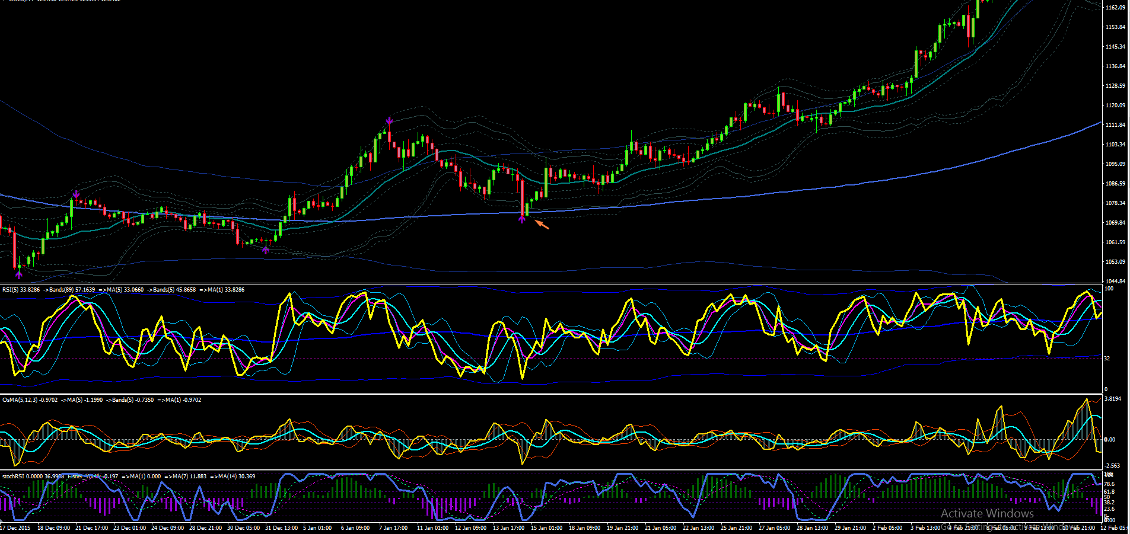Click the OsMA scale value 3.8194

coord(1113,399)
